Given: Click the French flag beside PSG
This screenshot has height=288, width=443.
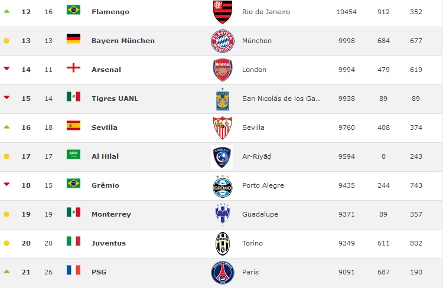Looking at the screenshot, I should [73, 270].
